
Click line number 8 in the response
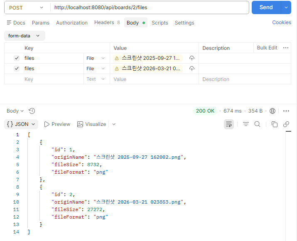[17, 187]
